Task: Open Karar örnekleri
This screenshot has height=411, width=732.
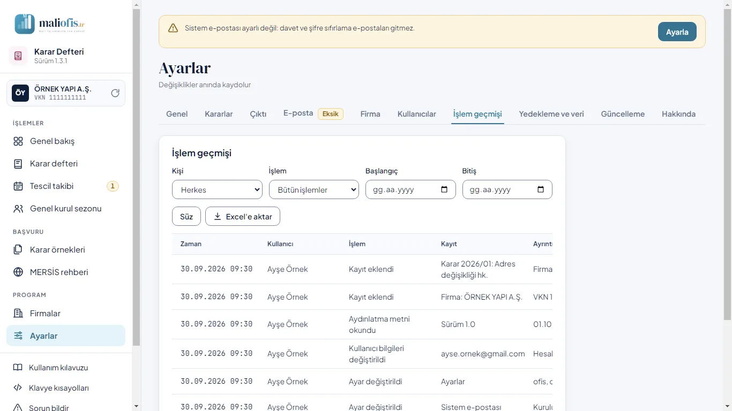Action: coord(66,250)
